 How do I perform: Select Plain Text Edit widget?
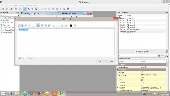8,23
